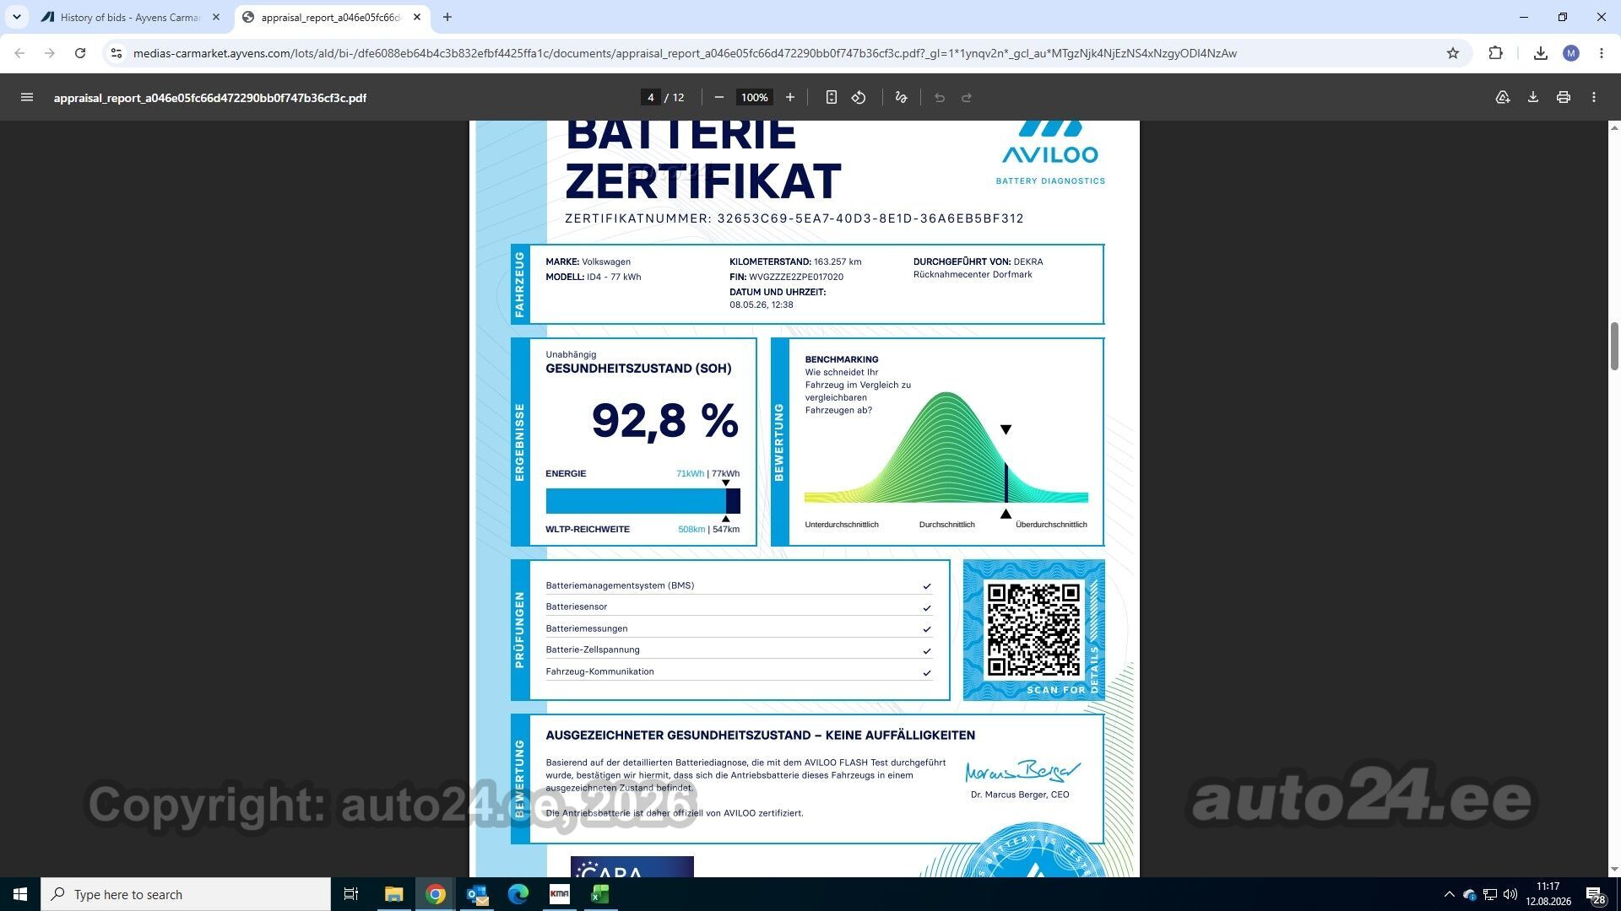Open the KMA app on the taskbar
Screen dimensions: 1621x911
[559, 894]
